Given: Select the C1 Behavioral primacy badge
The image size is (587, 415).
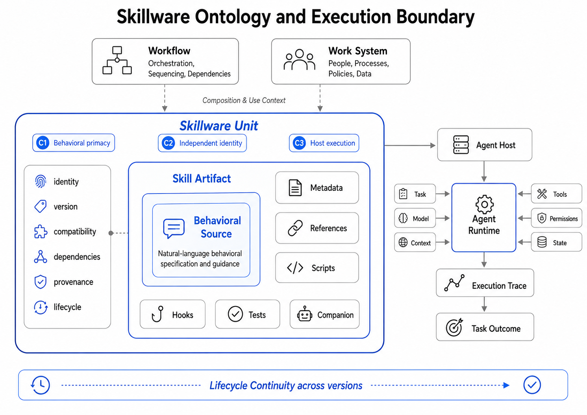Looking at the screenshot, I should point(74,143).
